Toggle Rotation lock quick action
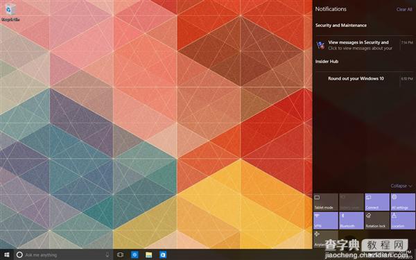Screen dimensions: 416x260 (377, 220)
